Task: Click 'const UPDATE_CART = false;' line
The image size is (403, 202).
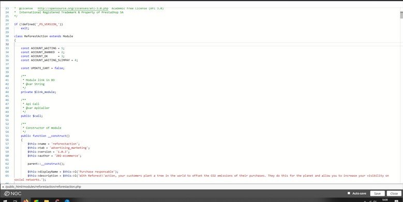Action: coord(42,68)
